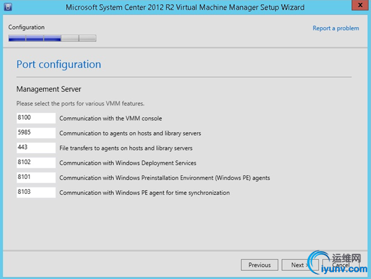371x279 pixels.
Task: Click the Management Server label
Action: (49, 90)
